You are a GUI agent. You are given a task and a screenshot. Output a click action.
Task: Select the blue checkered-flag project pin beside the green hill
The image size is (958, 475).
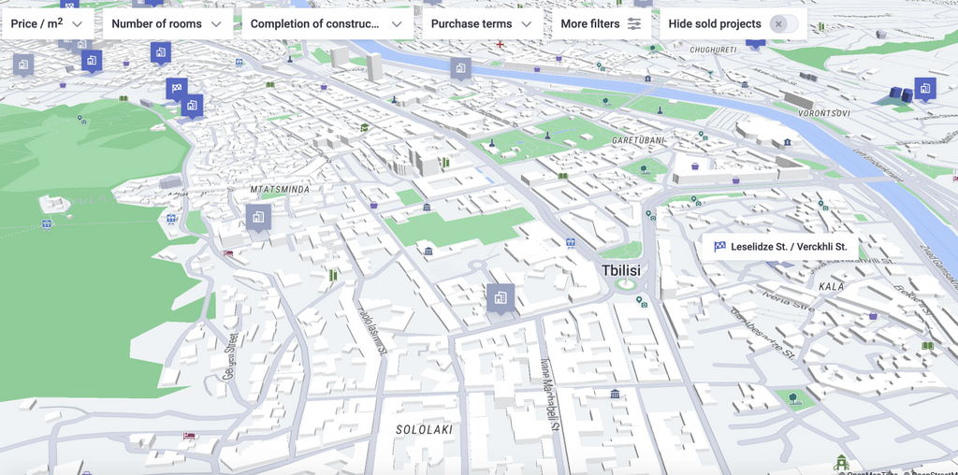pos(177,89)
